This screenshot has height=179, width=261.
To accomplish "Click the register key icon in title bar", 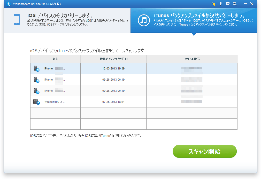I will coord(235,4).
